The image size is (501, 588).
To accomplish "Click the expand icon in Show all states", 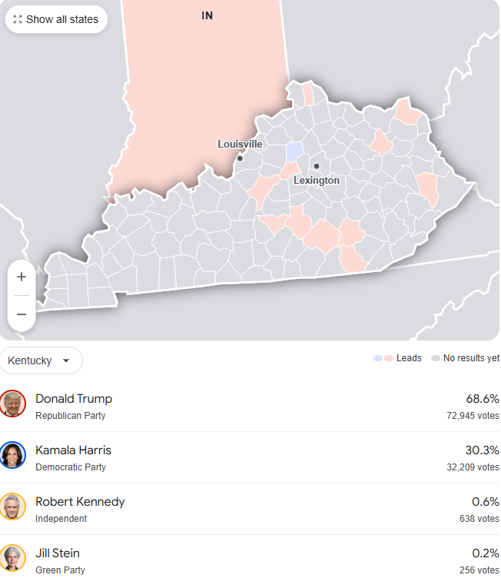I will pyautogui.click(x=18, y=19).
